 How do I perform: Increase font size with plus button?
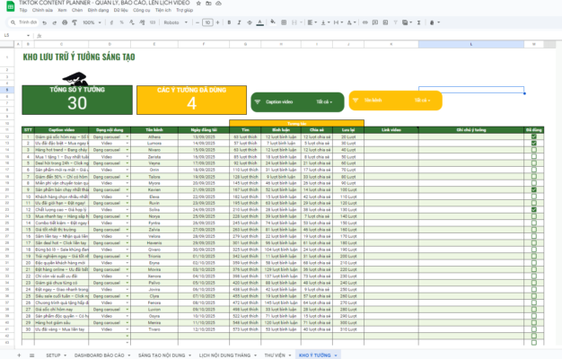click(x=217, y=22)
